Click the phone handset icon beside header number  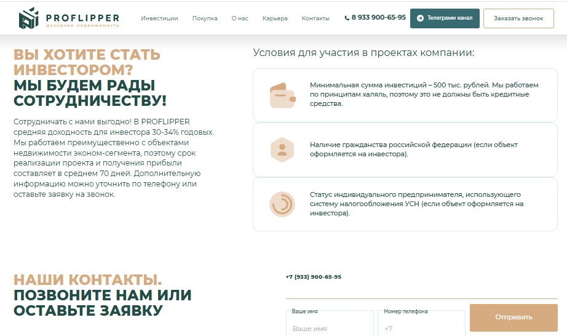coord(347,18)
